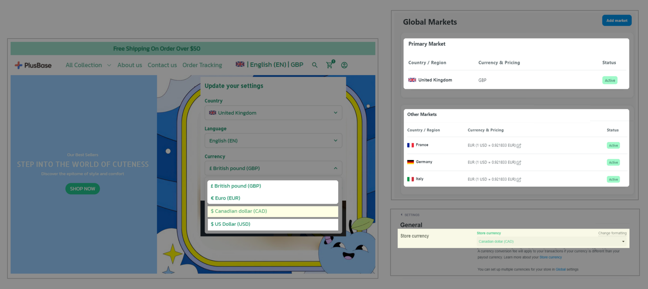This screenshot has width=648, height=289.
Task: Collapse the Currency British pound dropdown
Action: point(273,168)
